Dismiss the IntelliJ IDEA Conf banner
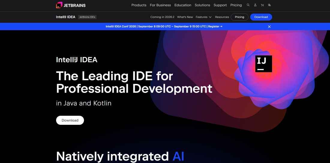The width and height of the screenshot is (330, 163). click(x=269, y=27)
